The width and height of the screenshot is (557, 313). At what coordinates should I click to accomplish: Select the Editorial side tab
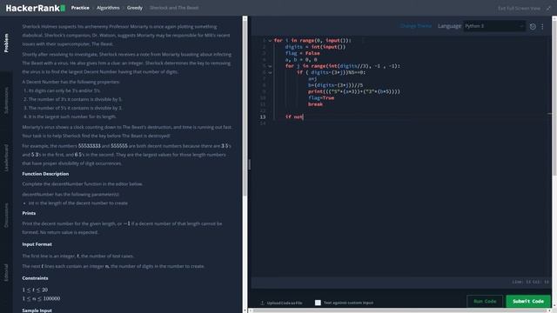(6, 272)
